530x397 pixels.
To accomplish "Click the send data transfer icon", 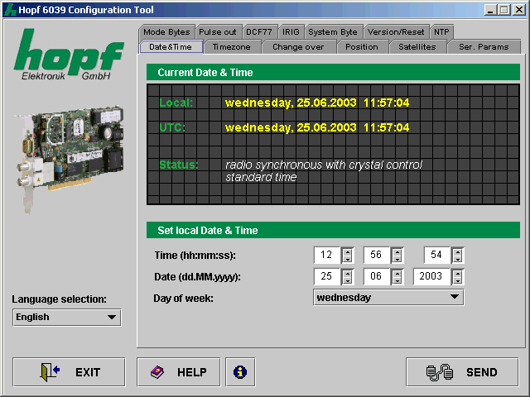I will [x=440, y=372].
